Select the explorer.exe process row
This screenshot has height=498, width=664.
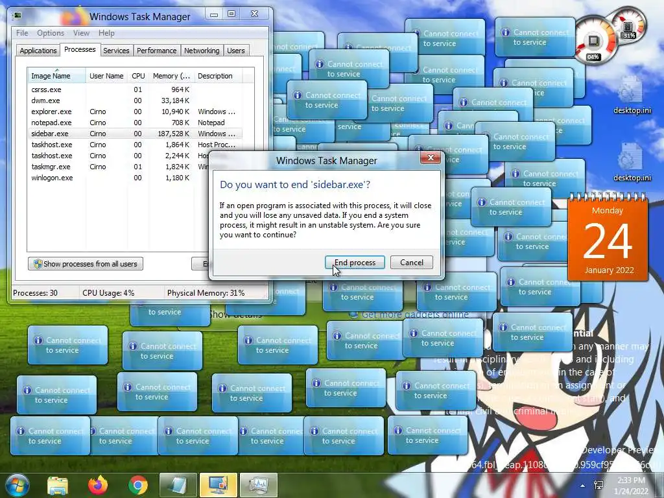tap(135, 112)
